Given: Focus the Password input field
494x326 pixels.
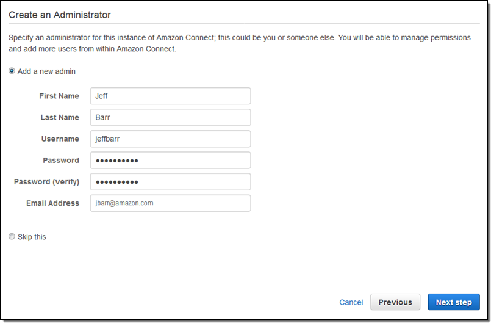Looking at the screenshot, I should (x=170, y=161).
